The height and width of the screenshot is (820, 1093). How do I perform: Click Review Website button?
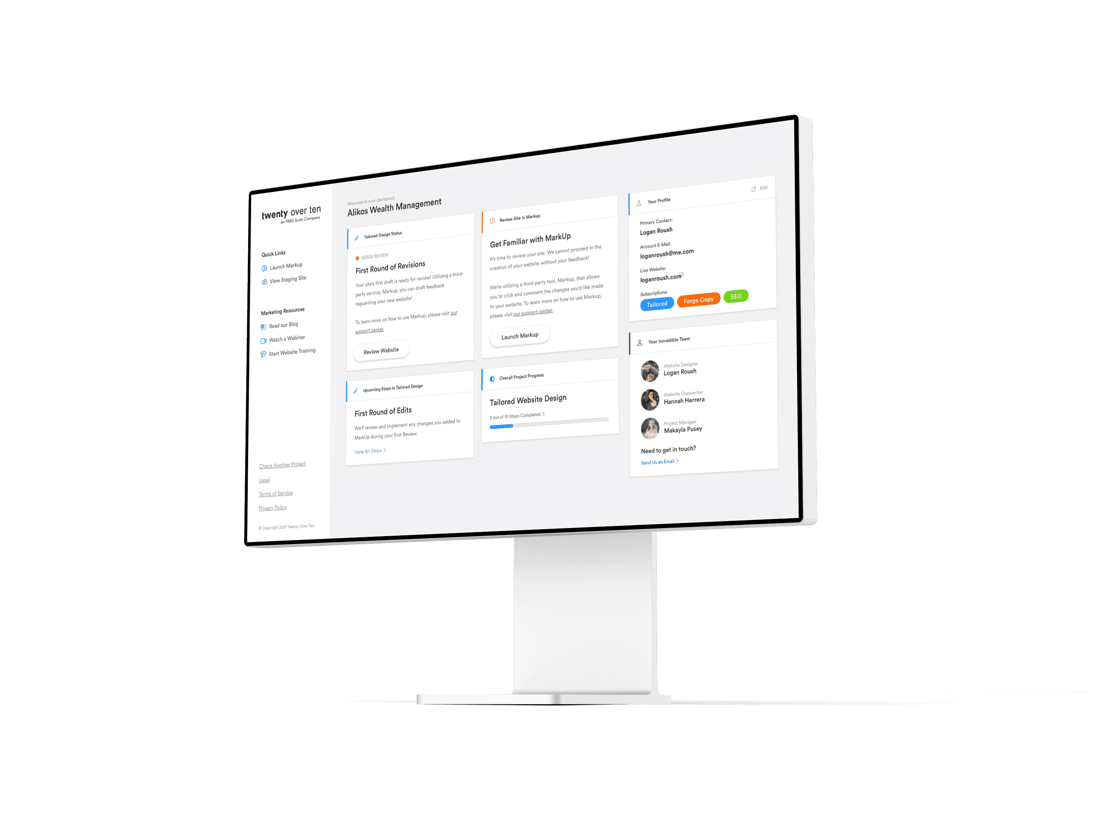[x=382, y=350]
